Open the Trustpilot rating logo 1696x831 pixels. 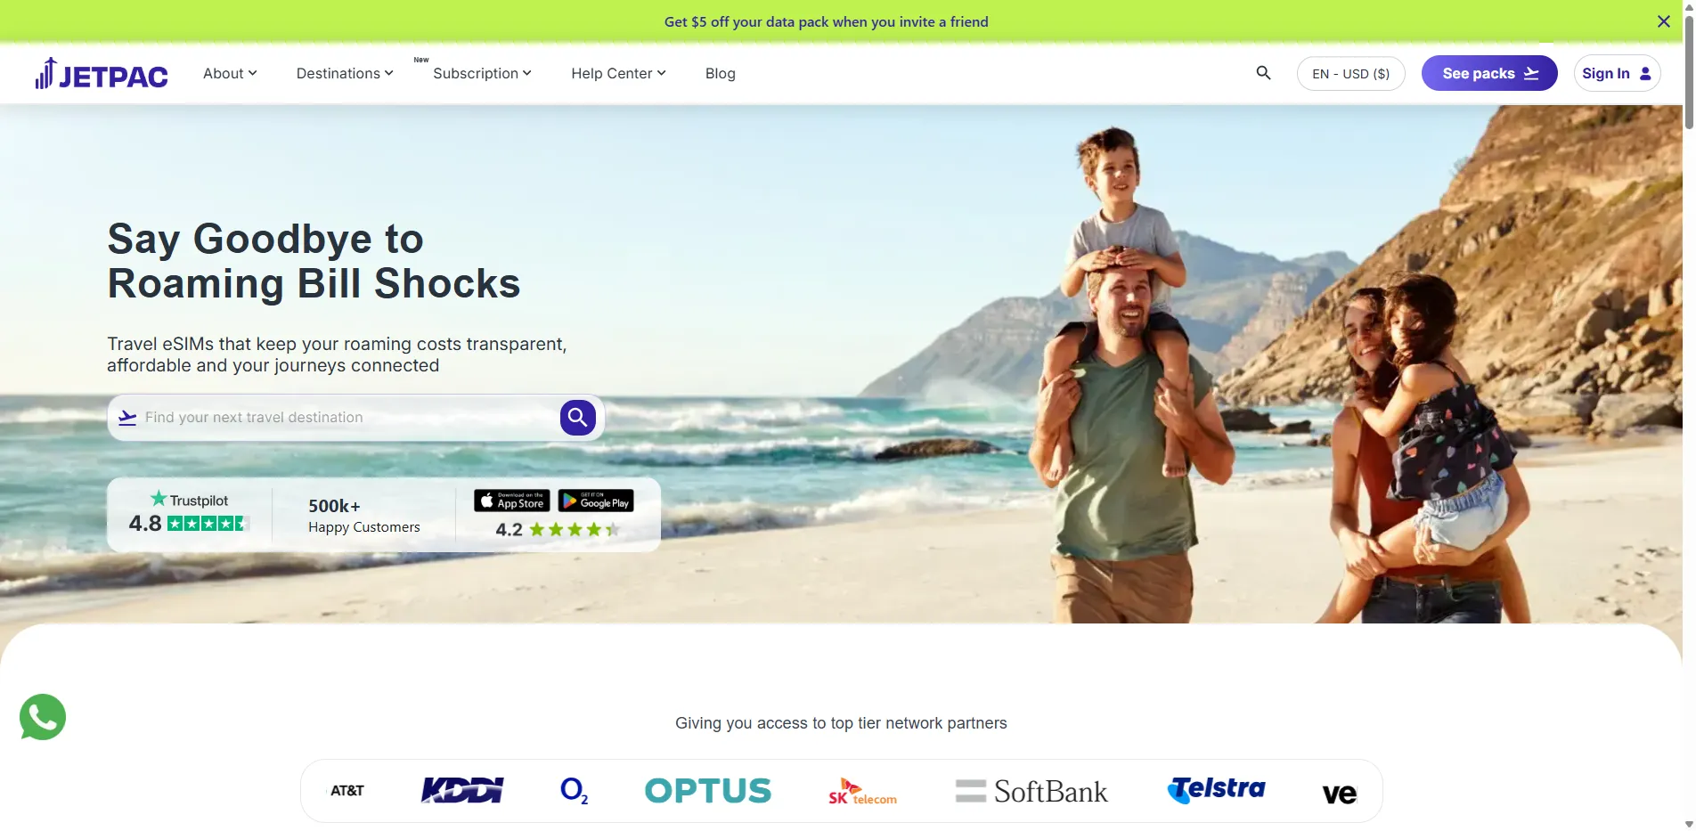[x=190, y=500]
